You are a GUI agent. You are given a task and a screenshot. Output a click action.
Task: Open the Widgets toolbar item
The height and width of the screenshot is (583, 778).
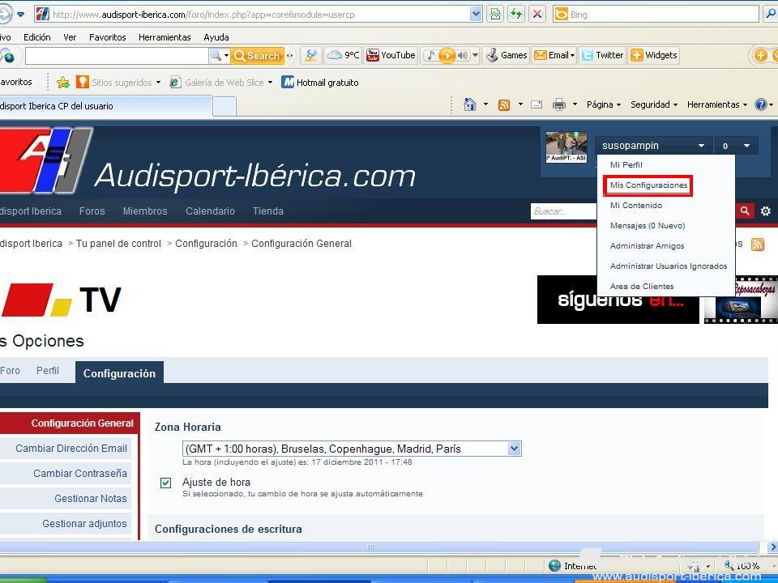point(653,55)
